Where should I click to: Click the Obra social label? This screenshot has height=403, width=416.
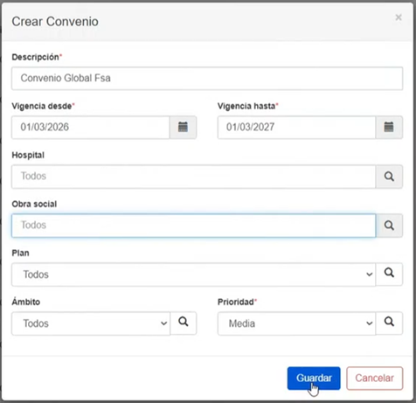click(x=34, y=204)
